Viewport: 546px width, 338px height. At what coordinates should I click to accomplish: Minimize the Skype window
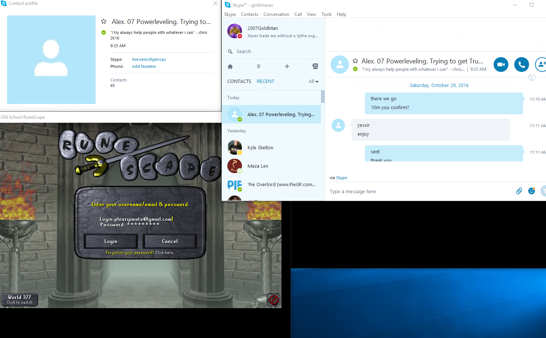click(x=515, y=5)
